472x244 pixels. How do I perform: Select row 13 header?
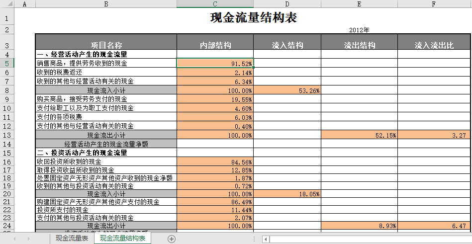7,135
